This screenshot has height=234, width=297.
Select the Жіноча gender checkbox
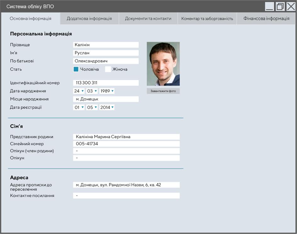pyautogui.click(x=108, y=69)
